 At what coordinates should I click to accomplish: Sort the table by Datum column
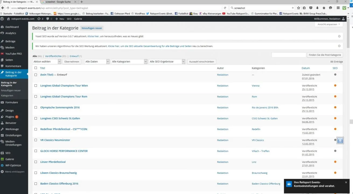306,68
